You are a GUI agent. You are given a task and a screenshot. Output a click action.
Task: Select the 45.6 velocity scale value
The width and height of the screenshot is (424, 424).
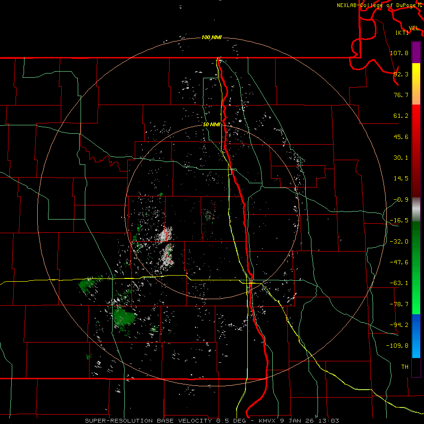pos(401,137)
